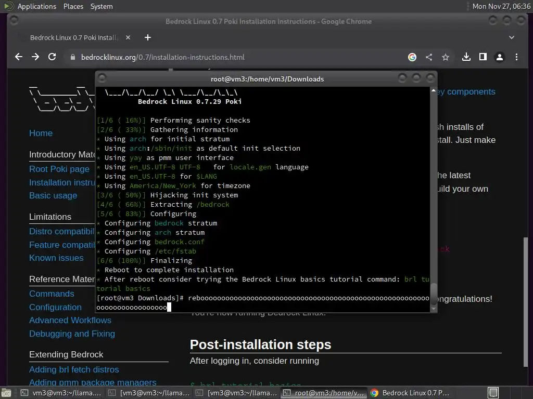The width and height of the screenshot is (533, 399).
Task: Open the Places menu
Action: (73, 6)
